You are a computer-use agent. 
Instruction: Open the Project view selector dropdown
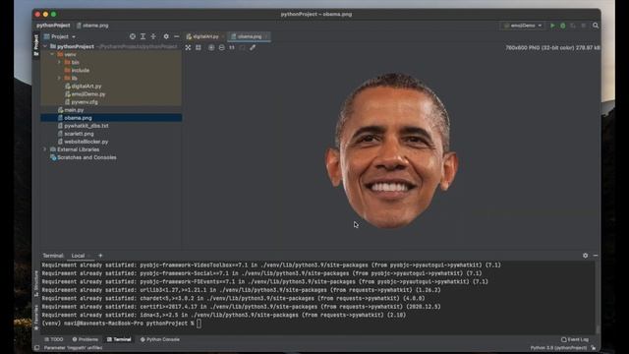pyautogui.click(x=59, y=36)
